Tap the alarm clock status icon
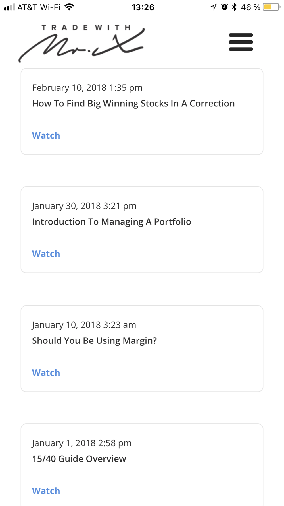Viewport: 284px width, 506px height. pos(224,7)
